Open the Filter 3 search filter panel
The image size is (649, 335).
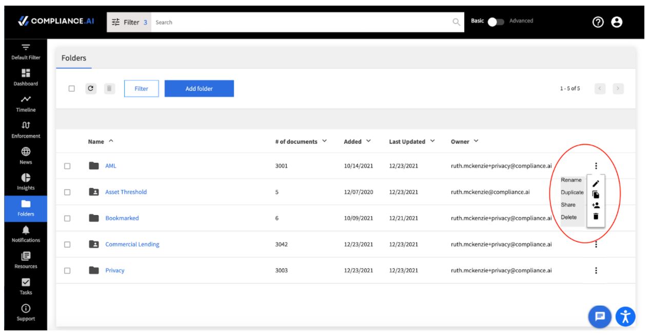tap(129, 22)
